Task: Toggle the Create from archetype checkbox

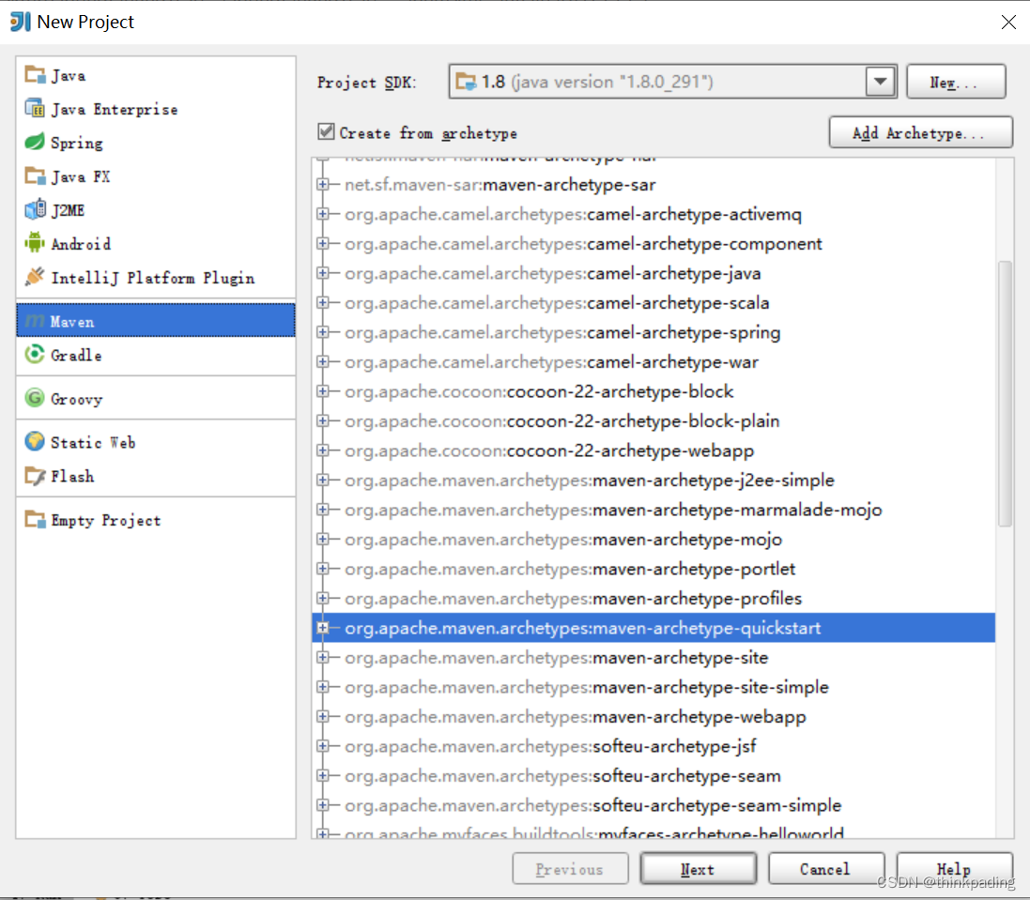Action: pos(326,132)
